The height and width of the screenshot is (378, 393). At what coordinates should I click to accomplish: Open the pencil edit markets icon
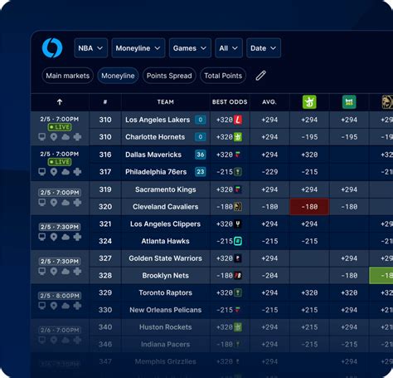(260, 76)
